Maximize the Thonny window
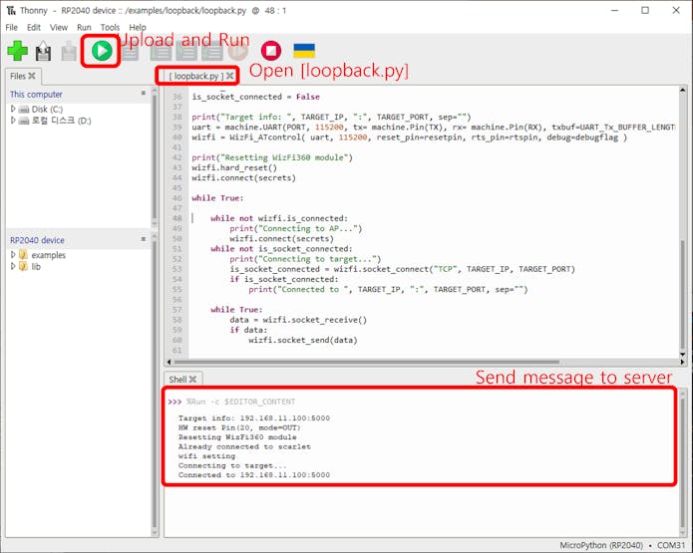 [645, 10]
